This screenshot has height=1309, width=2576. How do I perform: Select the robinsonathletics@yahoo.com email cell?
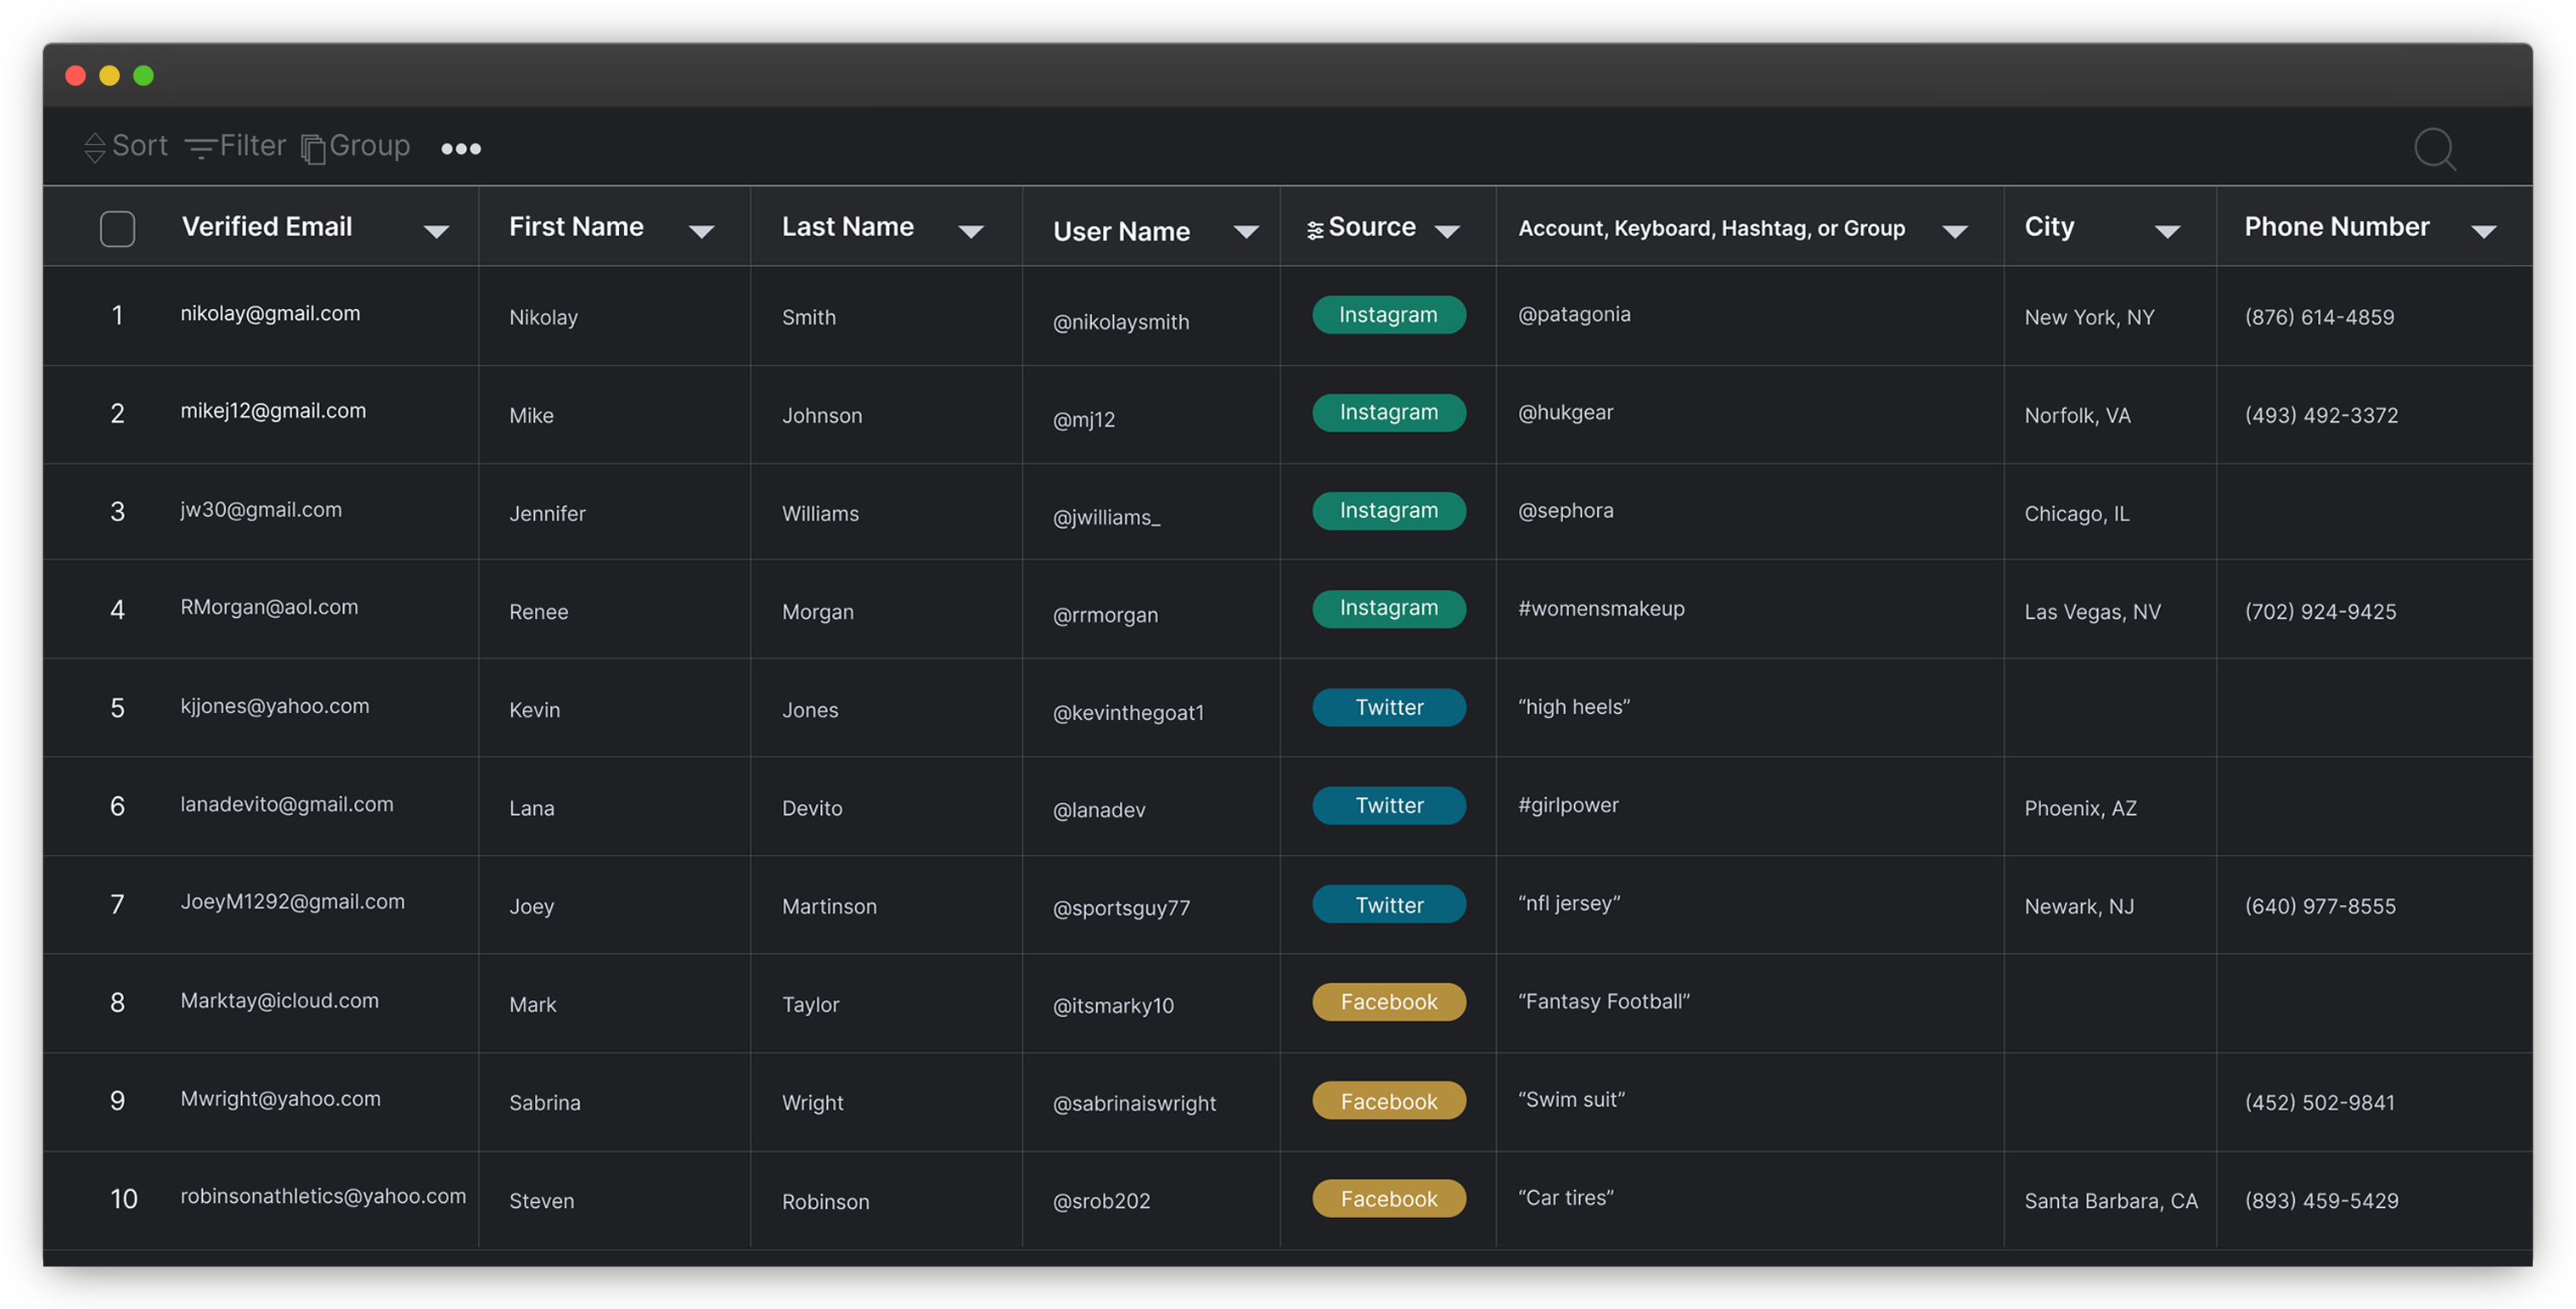[322, 1197]
